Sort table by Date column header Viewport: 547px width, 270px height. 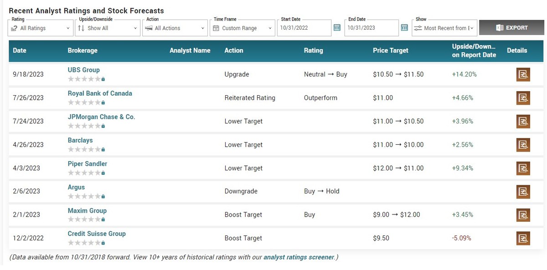[20, 51]
